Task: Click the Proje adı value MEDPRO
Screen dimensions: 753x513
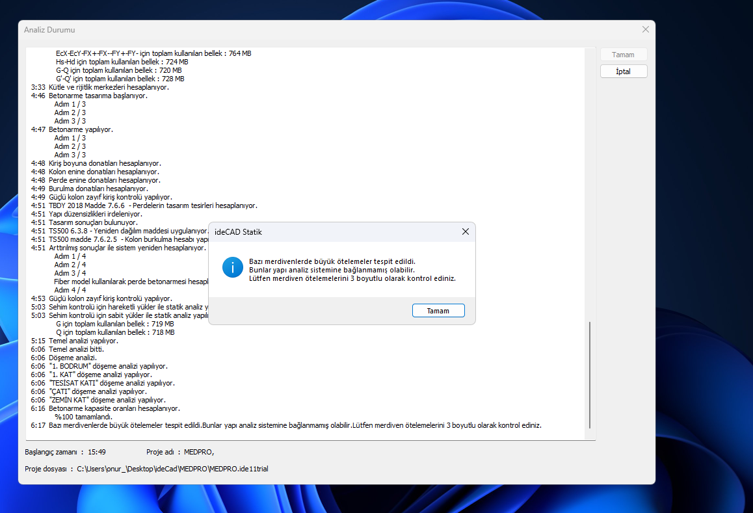Action: 198,452
